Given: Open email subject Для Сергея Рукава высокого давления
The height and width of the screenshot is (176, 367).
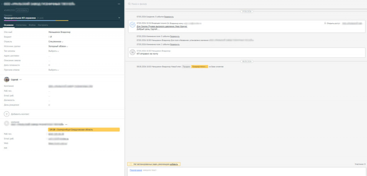Looking at the screenshot, I should pyautogui.click(x=162, y=26).
